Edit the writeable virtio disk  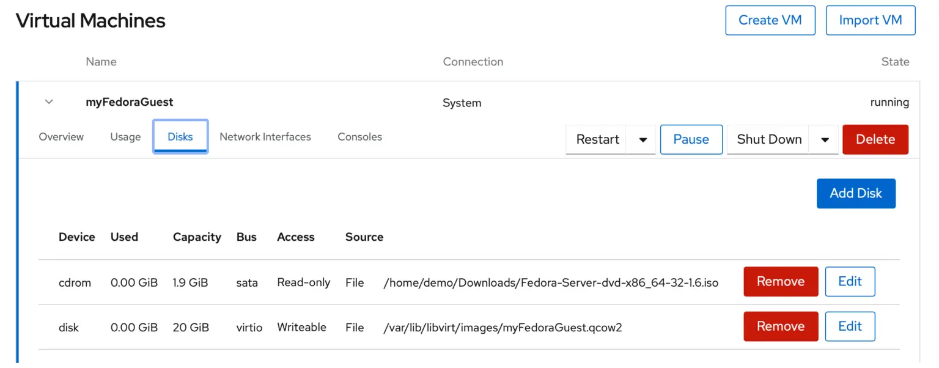pyautogui.click(x=850, y=326)
